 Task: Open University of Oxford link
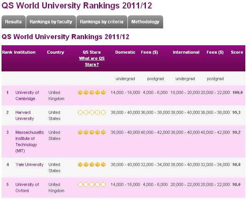[x=27, y=187]
